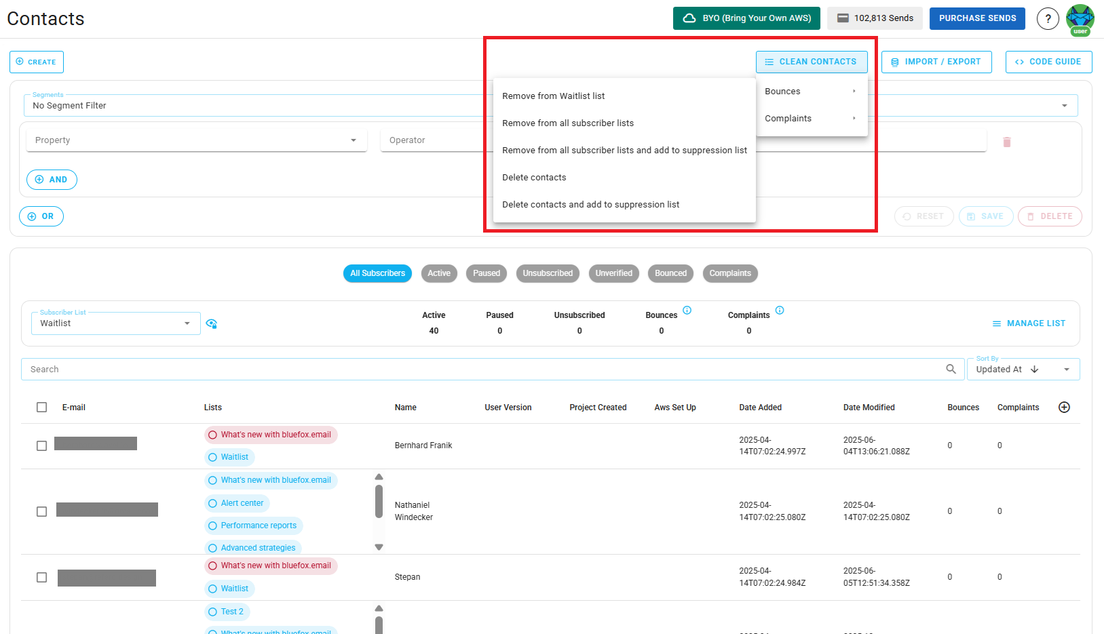Select the header checkbox to select all contacts
Viewport: 1106px width, 634px height.
click(41, 407)
